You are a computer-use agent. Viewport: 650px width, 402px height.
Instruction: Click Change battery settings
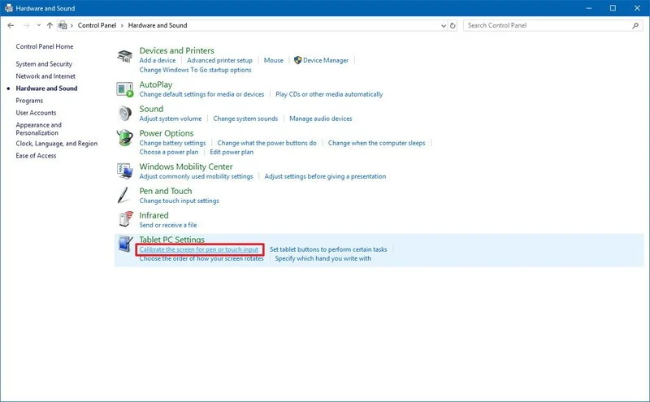pyautogui.click(x=172, y=143)
